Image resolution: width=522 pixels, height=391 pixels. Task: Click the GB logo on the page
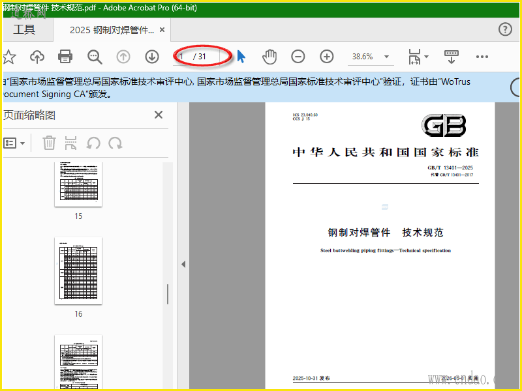point(444,125)
